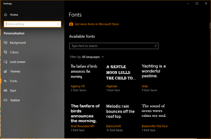211x139 pixels.
Task: Select the Start settings page
Action: (32, 90)
